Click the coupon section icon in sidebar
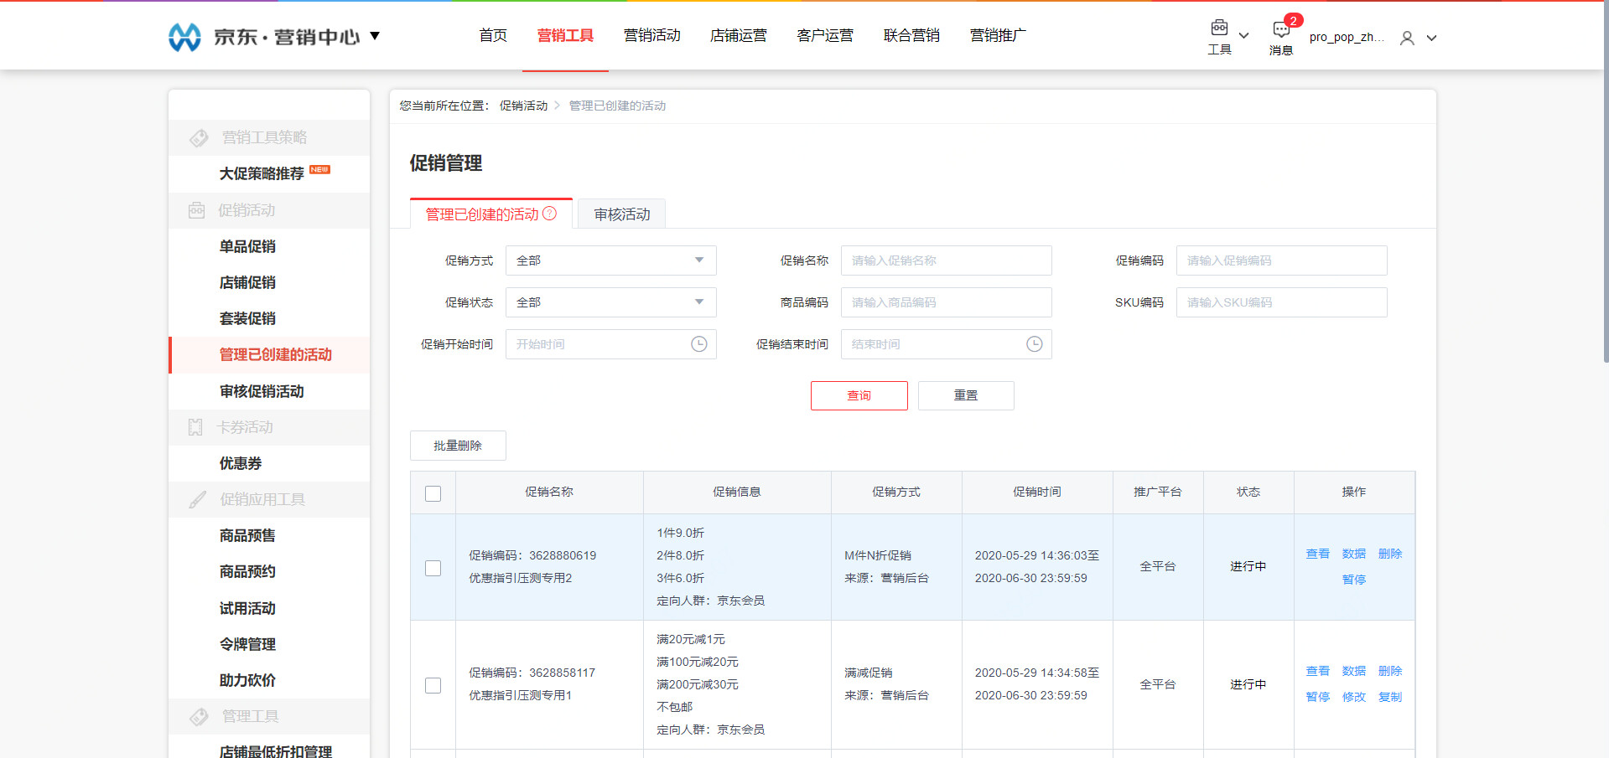1609x758 pixels. [x=195, y=427]
